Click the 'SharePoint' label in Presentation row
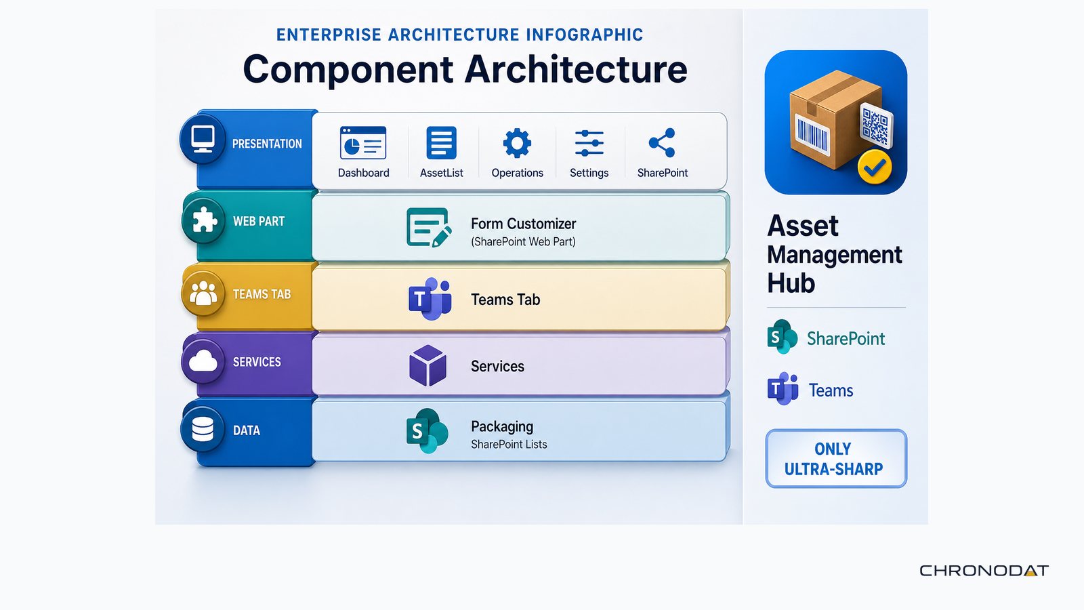The height and width of the screenshot is (610, 1084). click(663, 173)
